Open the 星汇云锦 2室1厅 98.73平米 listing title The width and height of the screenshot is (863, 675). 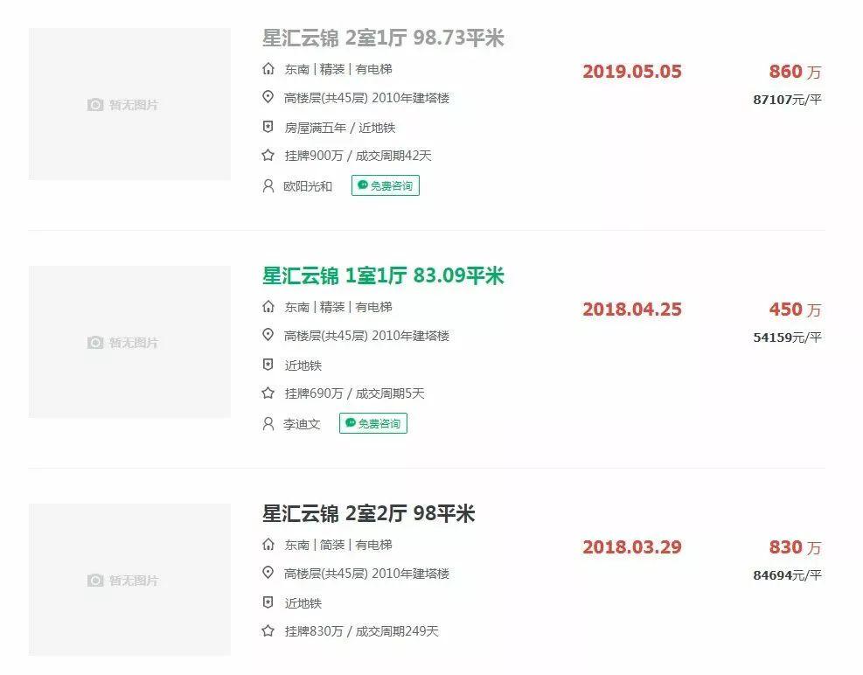[x=383, y=38]
